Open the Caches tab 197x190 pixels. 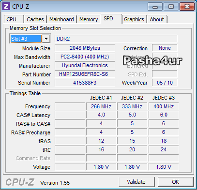[35, 19]
